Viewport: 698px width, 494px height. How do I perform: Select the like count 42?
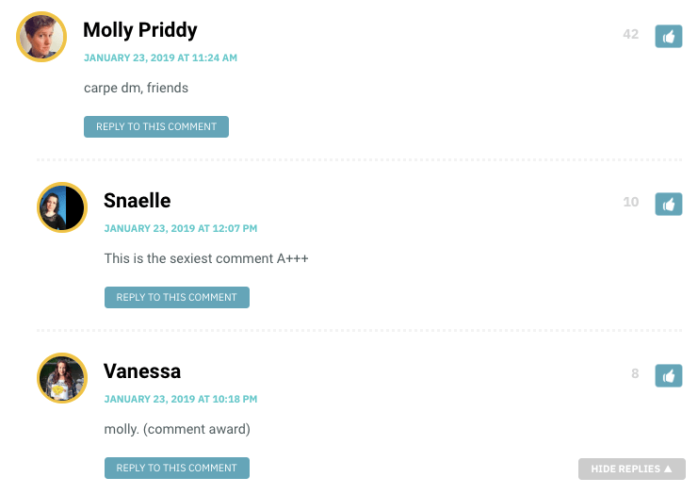(630, 34)
